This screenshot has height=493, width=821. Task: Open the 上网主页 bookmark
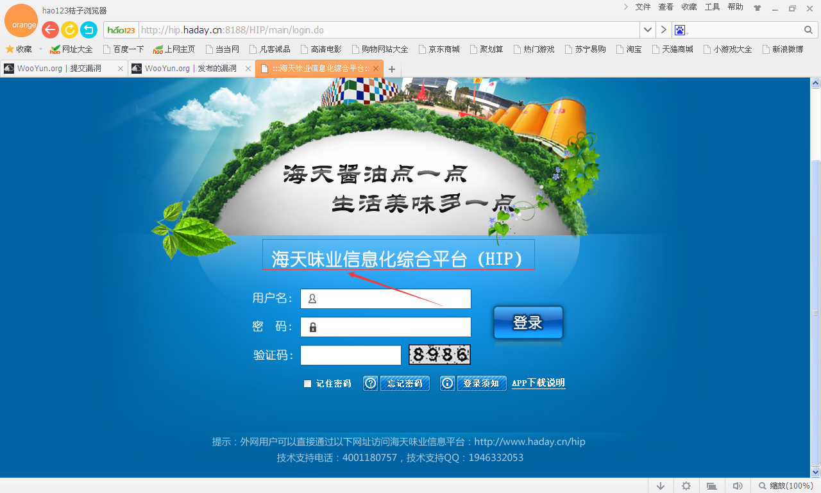point(174,49)
